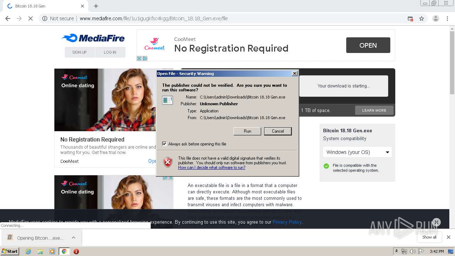The height and width of the screenshot is (256, 455).
Task: Click the address bar URL
Action: click(154, 18)
